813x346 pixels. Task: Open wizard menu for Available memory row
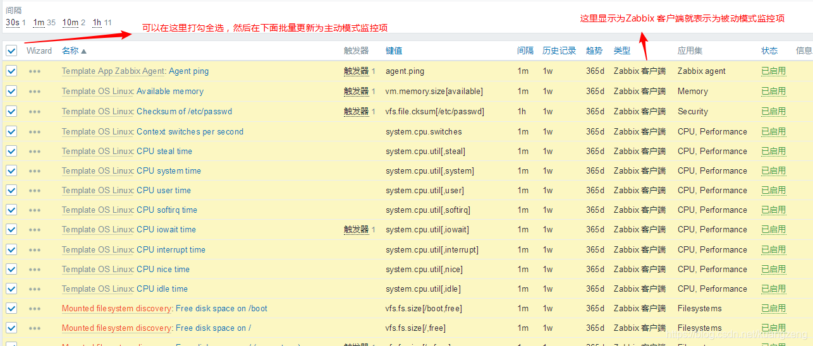35,92
